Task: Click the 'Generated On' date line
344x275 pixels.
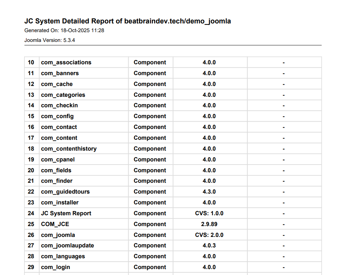Action: pos(64,31)
